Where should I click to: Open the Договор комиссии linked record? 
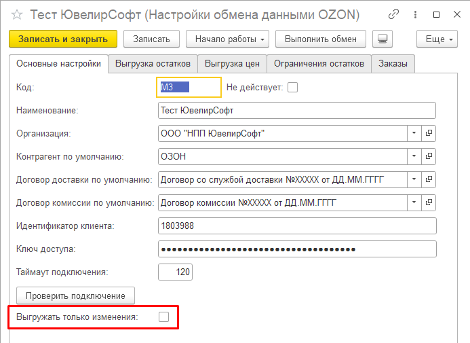tap(429, 202)
